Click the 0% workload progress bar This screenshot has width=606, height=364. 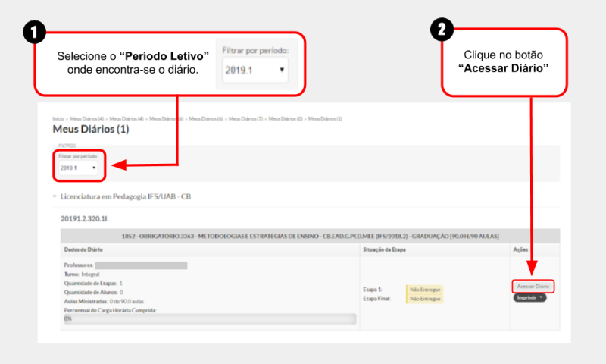[x=210, y=318]
